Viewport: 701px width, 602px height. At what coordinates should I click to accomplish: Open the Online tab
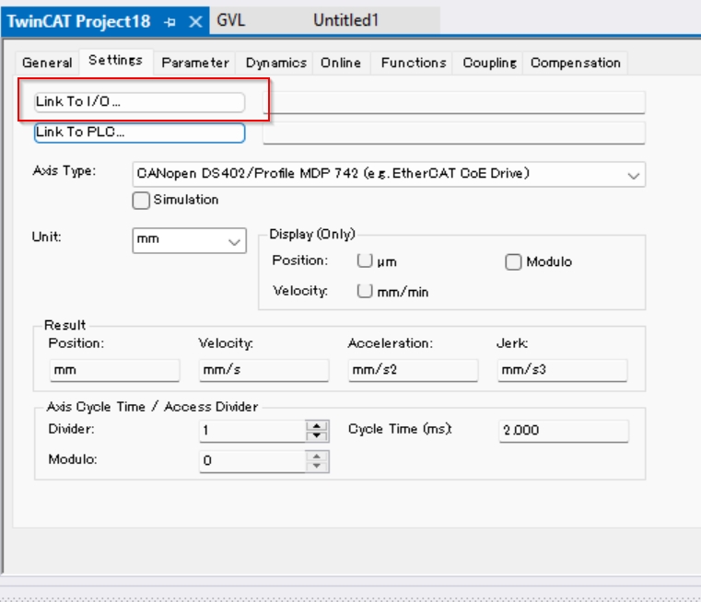341,63
